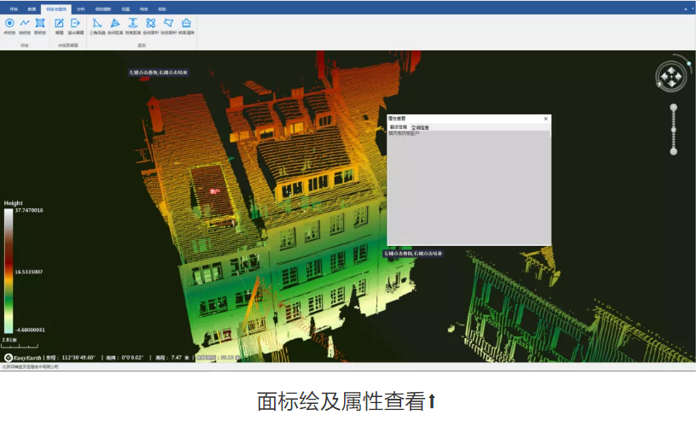This screenshot has height=421, width=700.
Task: Click the edit annotation pencil icon
Action: click(x=59, y=24)
